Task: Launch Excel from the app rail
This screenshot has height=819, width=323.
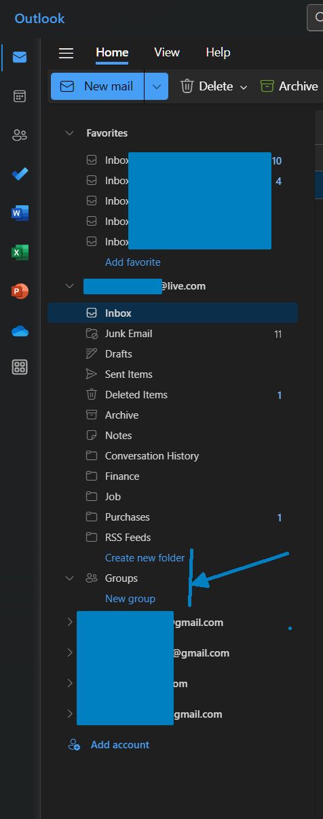Action: 20,252
